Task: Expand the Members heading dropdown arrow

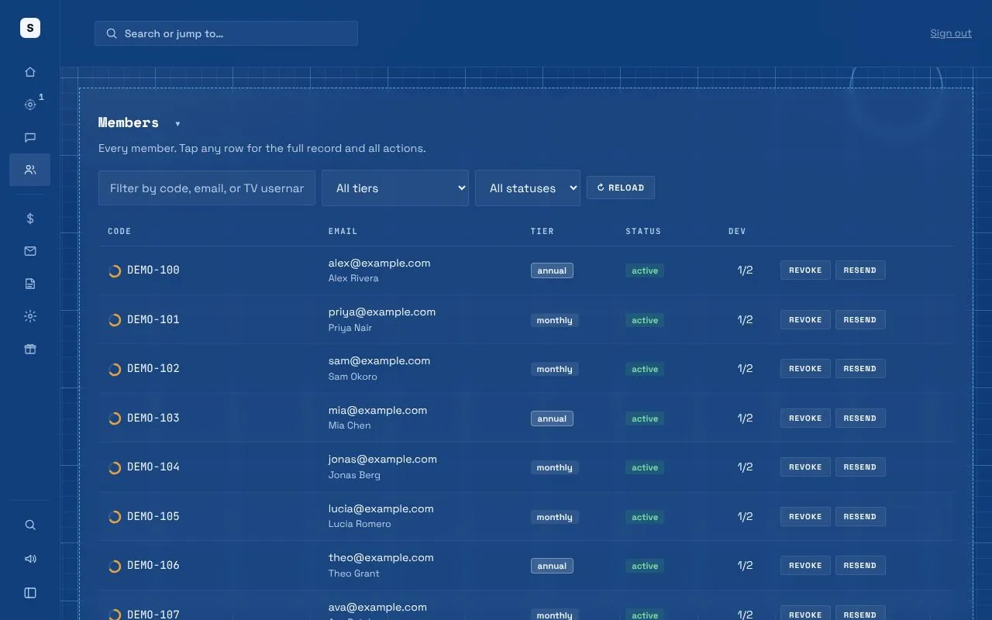Action: 177,124
